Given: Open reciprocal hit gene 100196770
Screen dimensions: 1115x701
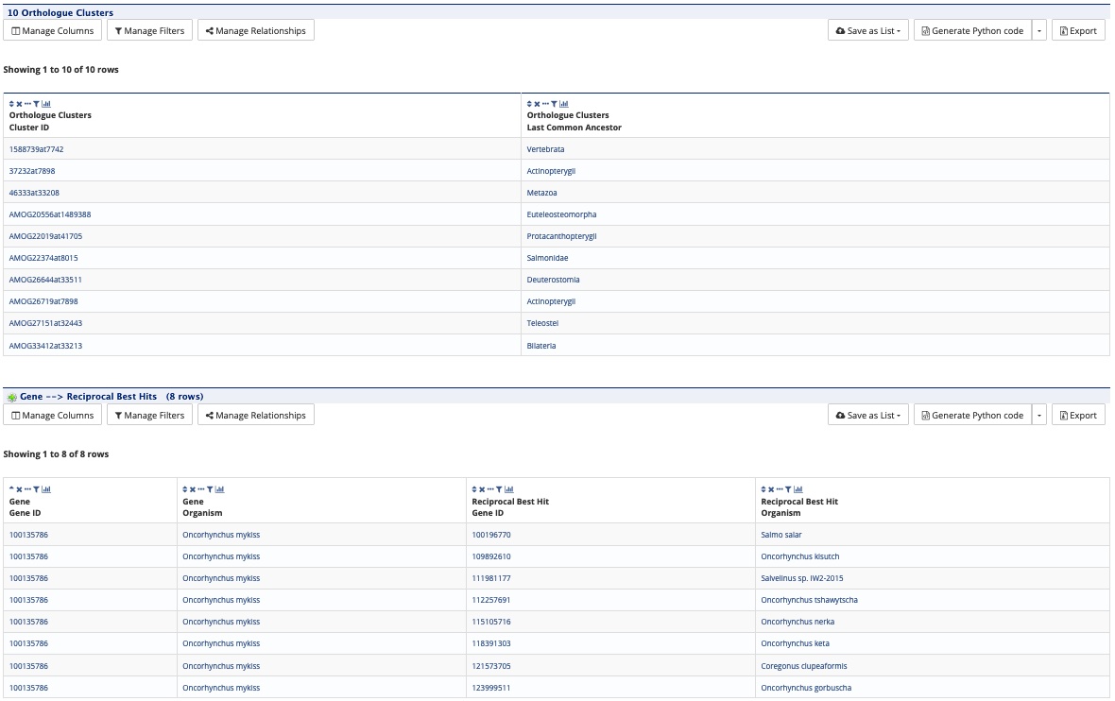Looking at the screenshot, I should (491, 535).
